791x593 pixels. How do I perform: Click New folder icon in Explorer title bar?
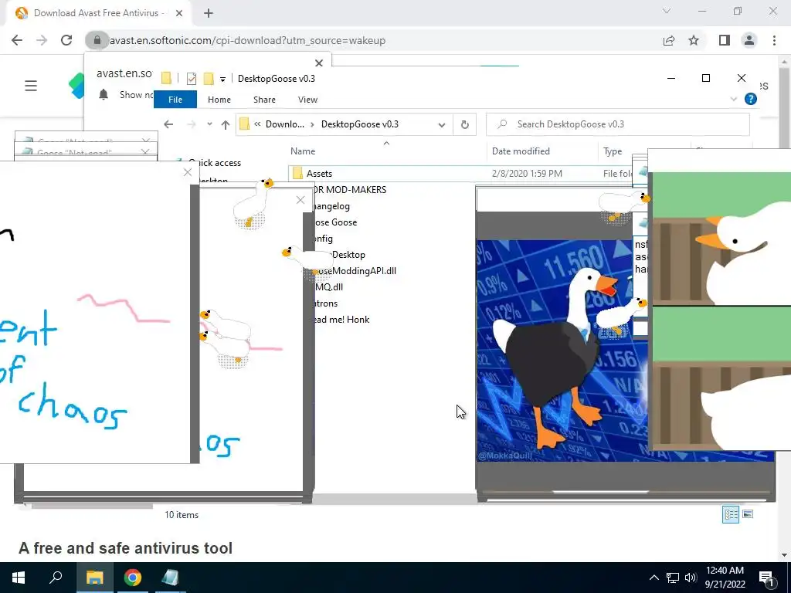pyautogui.click(x=209, y=79)
